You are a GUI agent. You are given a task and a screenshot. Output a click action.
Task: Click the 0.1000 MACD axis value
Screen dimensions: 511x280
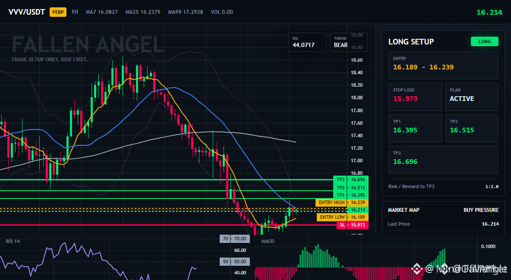tap(488, 246)
